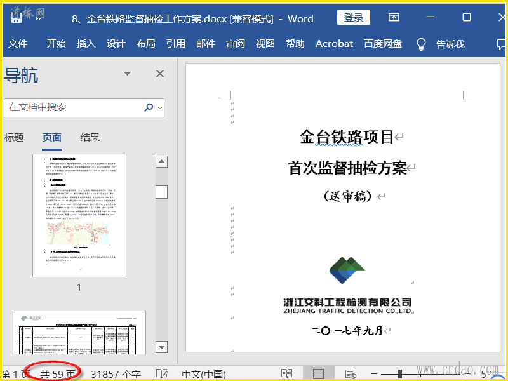Viewport: 508px width, 381px height.
Task: Click the date text 二〇一七年九月
Action: point(346,331)
